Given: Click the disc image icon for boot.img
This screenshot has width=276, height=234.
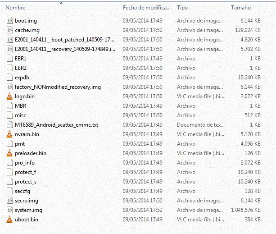Looking at the screenshot, I should [10, 21].
